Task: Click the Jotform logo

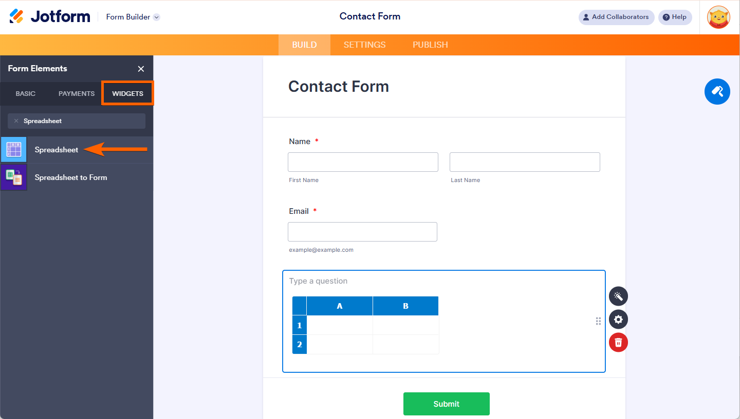Action: click(50, 16)
